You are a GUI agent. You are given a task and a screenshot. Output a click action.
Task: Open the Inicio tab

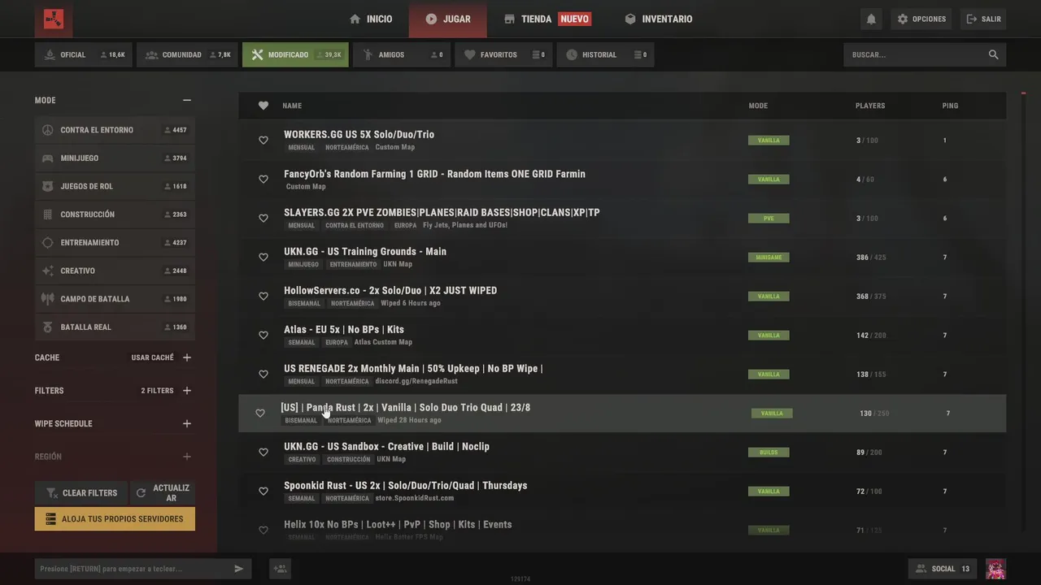[371, 19]
